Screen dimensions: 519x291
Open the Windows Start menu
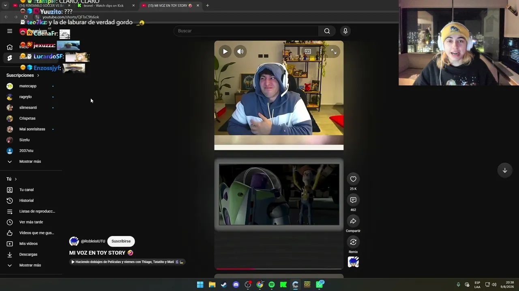200,285
